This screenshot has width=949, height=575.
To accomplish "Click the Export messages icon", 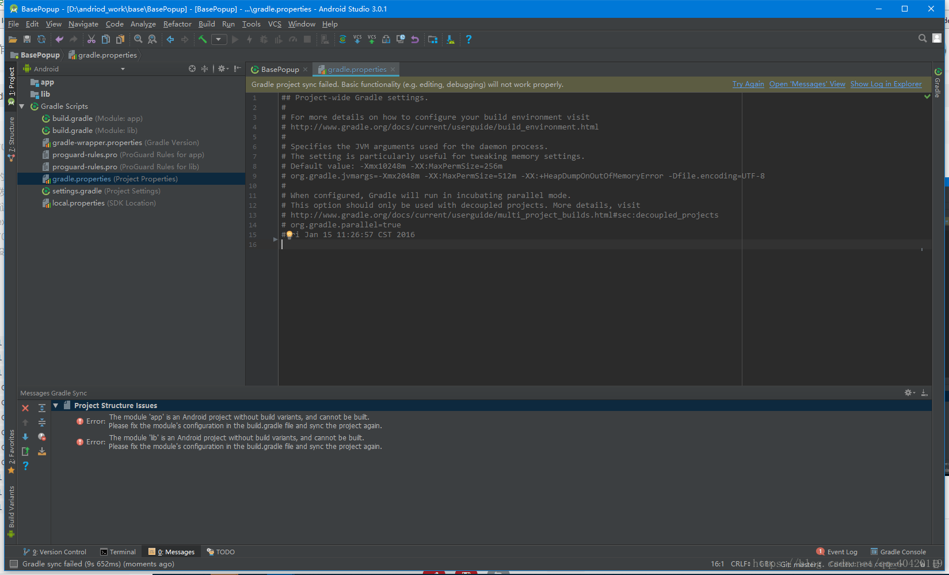I will [x=25, y=451].
